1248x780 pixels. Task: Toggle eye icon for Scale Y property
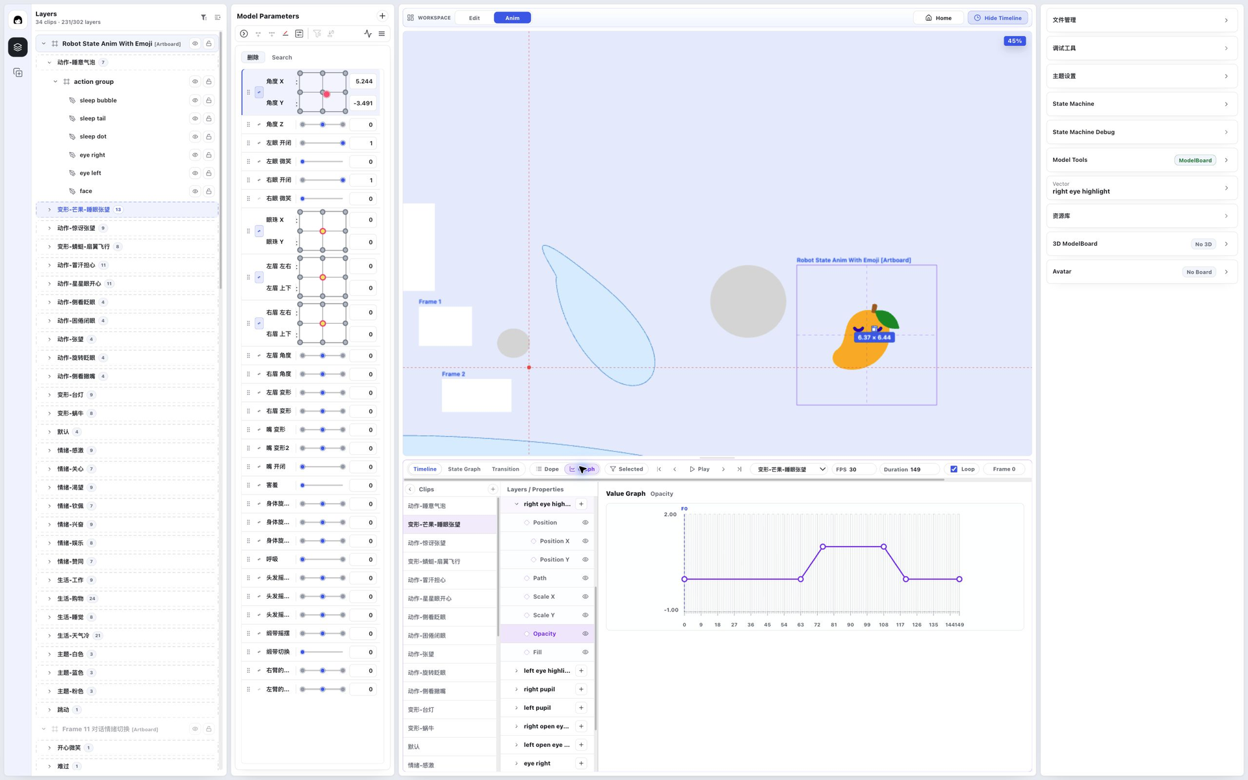tap(585, 616)
